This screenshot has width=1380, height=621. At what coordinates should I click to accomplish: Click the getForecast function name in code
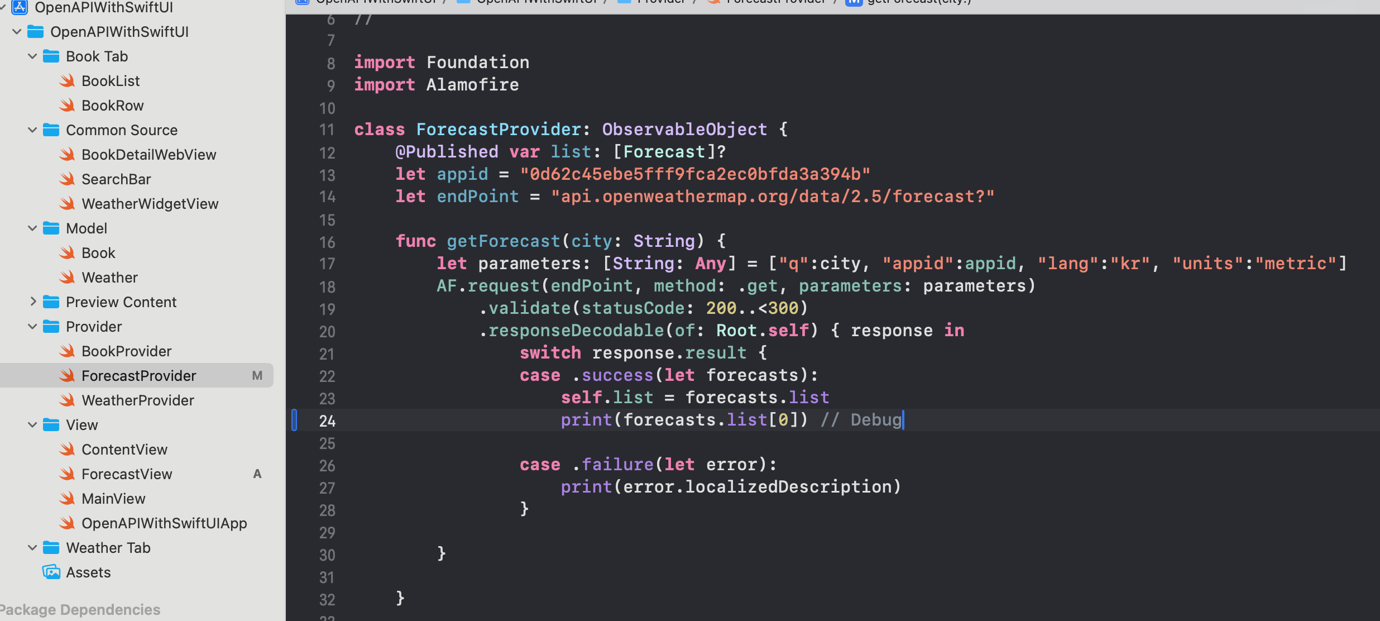pos(503,241)
